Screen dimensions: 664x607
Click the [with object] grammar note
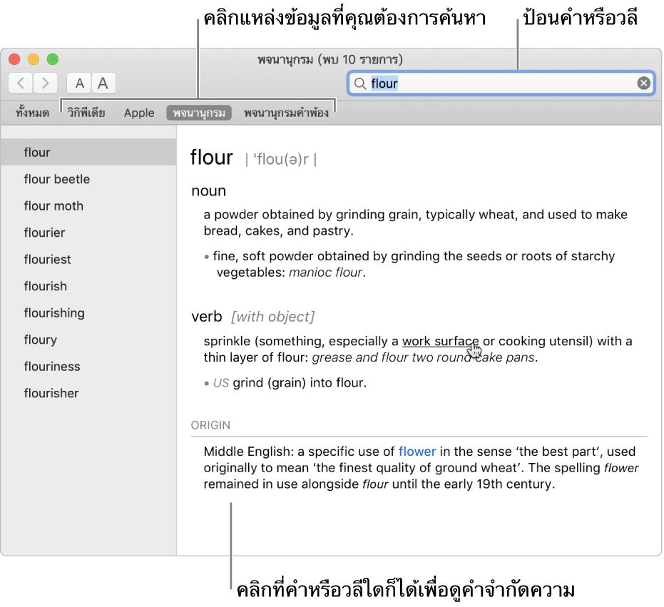click(272, 317)
